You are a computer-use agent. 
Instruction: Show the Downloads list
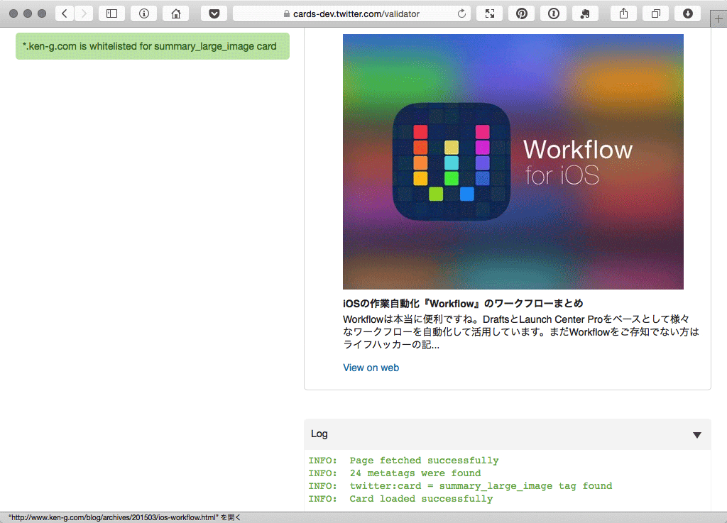tap(687, 13)
